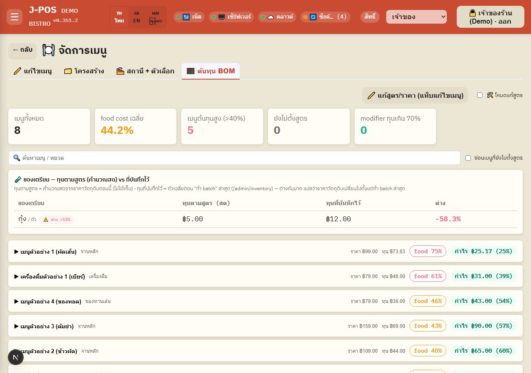This screenshot has height=373, width=531.
Task: Open the role dropdown showing เจ้าของ
Action: (417, 17)
